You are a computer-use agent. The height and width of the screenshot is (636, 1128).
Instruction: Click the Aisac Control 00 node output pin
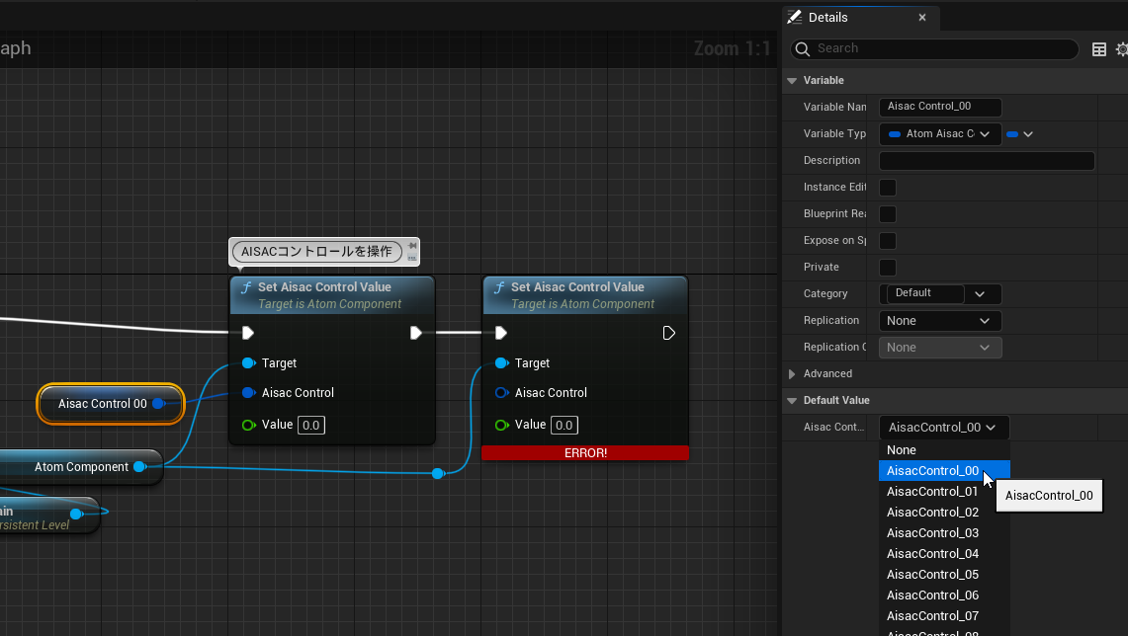point(158,404)
